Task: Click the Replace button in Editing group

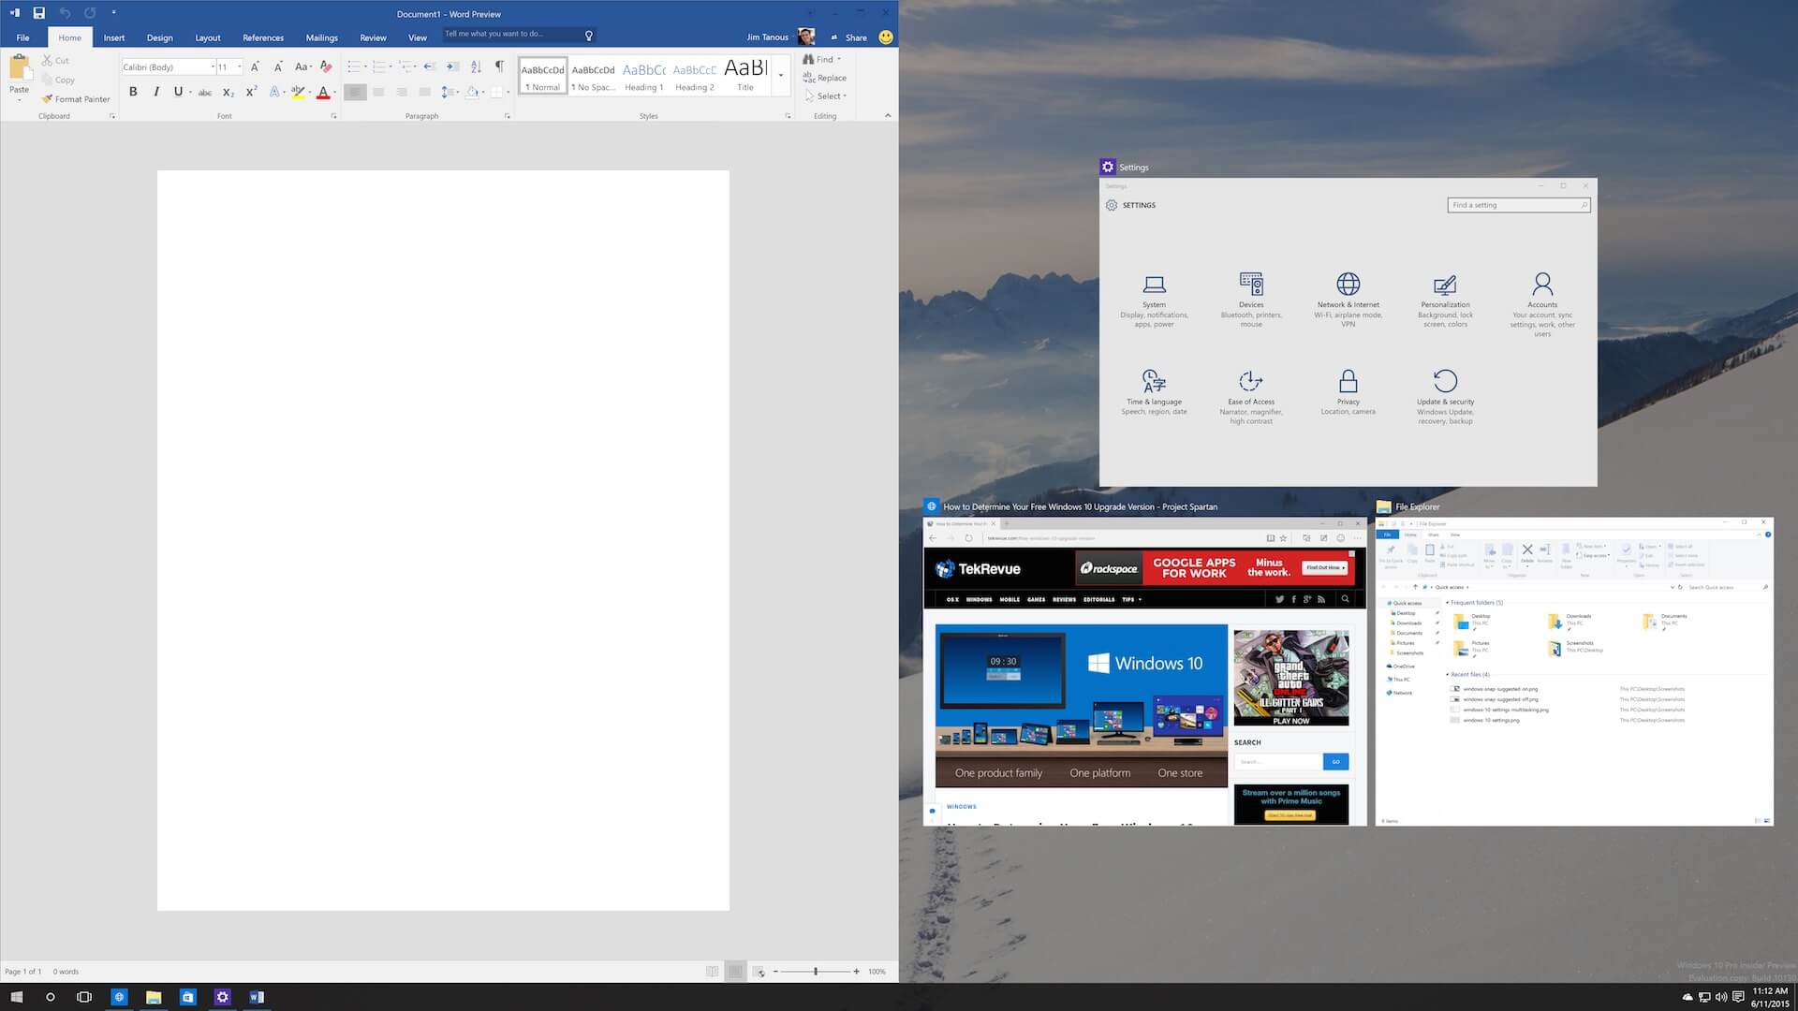Action: (x=824, y=78)
